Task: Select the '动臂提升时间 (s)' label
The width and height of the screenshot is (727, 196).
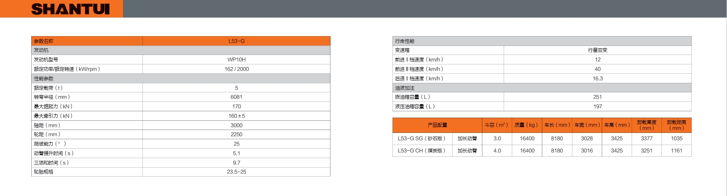Action: (54, 153)
